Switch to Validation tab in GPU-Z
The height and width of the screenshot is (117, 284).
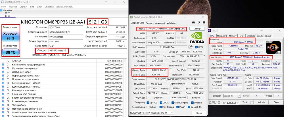tap(171, 23)
